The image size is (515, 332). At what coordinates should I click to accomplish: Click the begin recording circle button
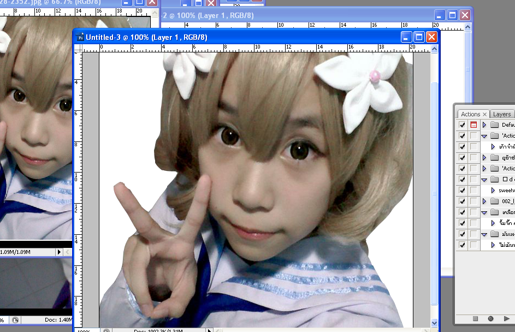click(x=490, y=318)
